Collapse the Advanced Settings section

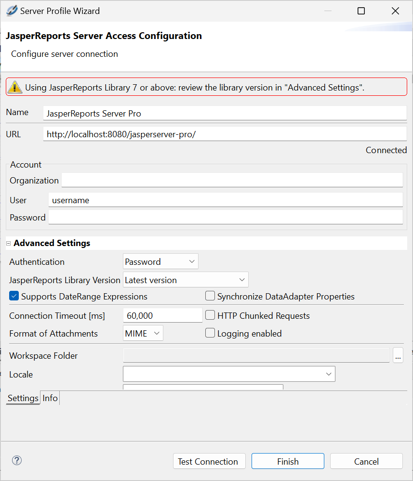9,243
